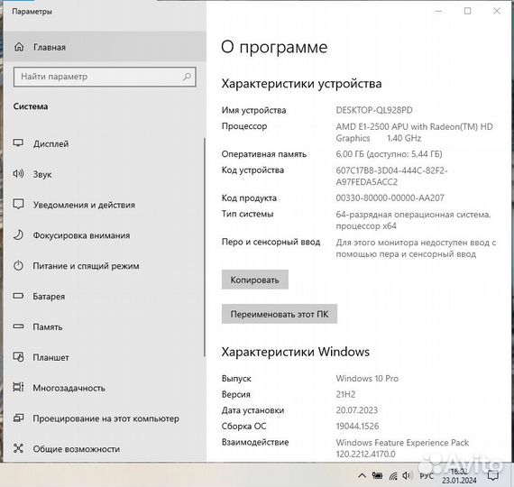Click the Характеристики Windows heading

(x=296, y=352)
